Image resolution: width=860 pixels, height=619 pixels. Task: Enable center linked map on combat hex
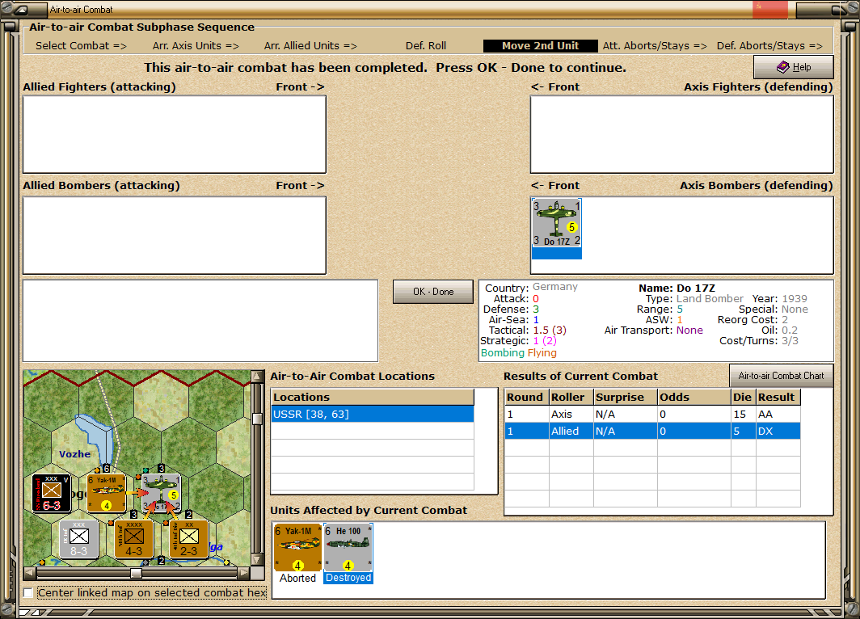pyautogui.click(x=28, y=592)
